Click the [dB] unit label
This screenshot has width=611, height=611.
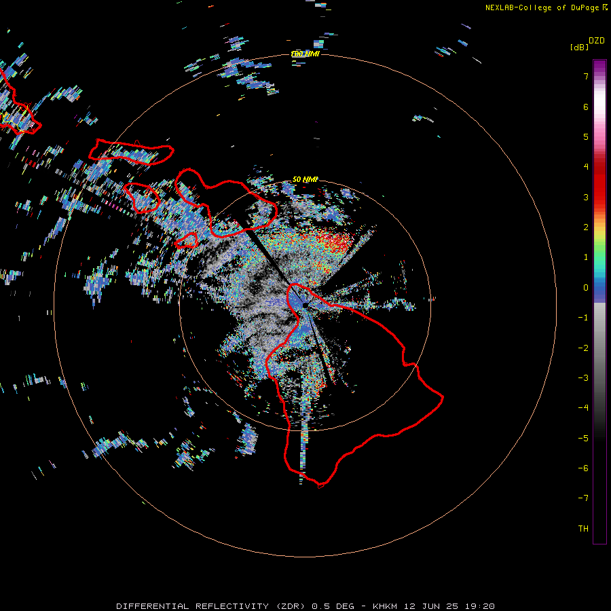(x=580, y=47)
